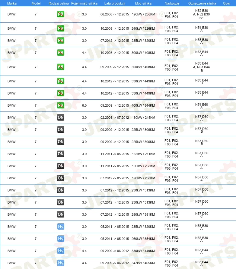Click the '180kW / 245KM' power value
The height and width of the screenshot is (269, 236).
point(144,118)
